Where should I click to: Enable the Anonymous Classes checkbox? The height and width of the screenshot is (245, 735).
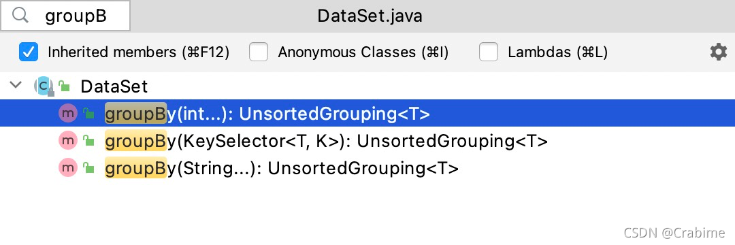(x=259, y=52)
